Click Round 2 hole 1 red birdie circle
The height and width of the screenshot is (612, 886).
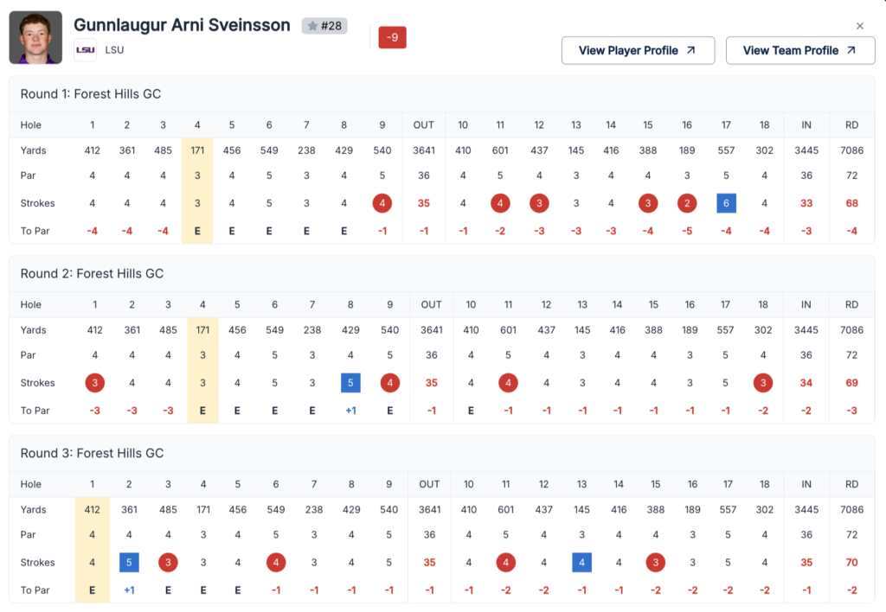94,383
